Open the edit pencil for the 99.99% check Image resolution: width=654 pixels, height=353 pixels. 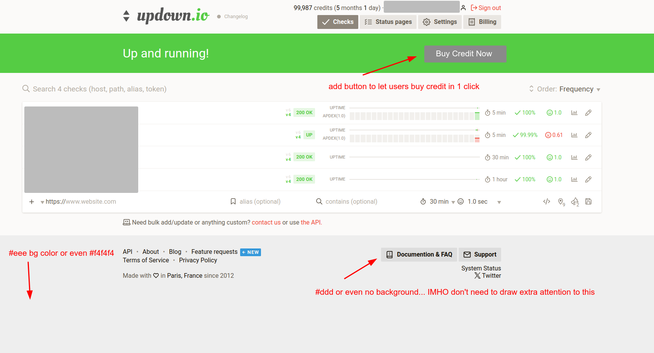[x=588, y=135]
